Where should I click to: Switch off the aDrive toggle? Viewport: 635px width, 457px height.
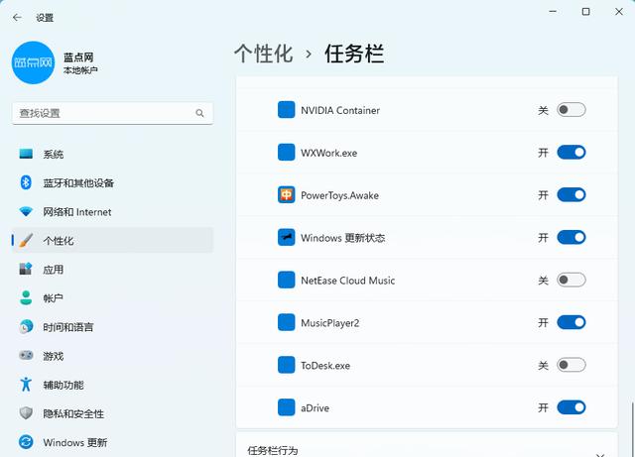[x=571, y=407]
